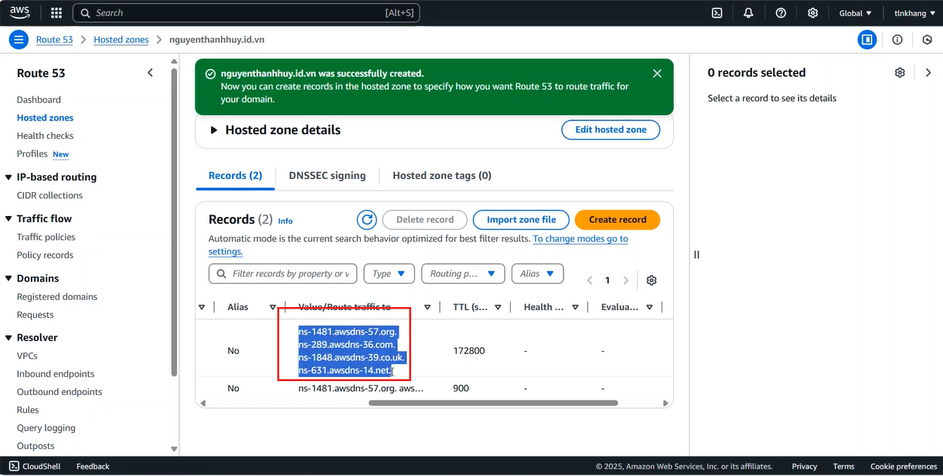Screen dimensions: 943x476
Task: Open Traffic policies in the sidebar
Action: tap(46, 237)
